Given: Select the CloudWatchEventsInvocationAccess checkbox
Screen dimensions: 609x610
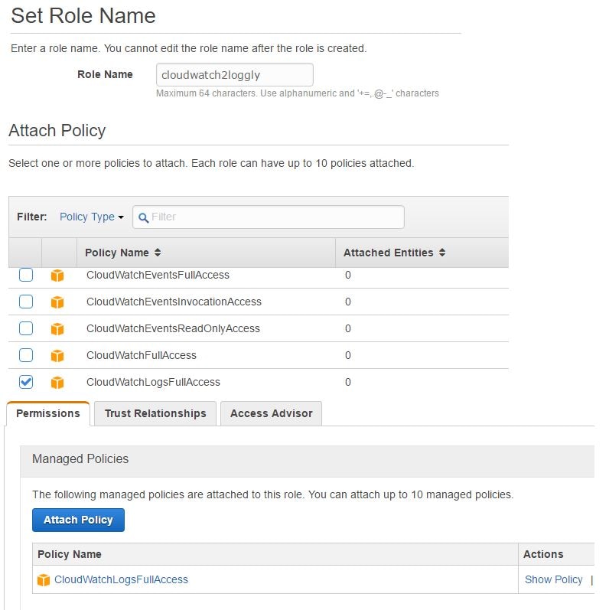Looking at the screenshot, I should click(x=26, y=302).
